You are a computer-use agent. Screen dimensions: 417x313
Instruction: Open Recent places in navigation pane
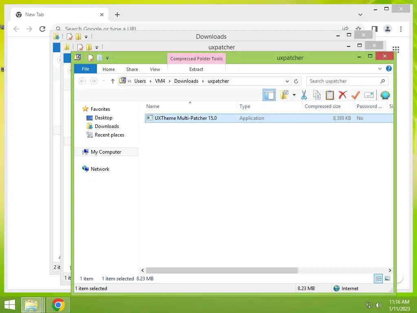[109, 135]
